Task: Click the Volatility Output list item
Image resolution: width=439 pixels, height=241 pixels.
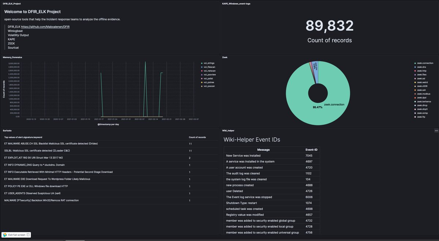Action: (x=18, y=35)
